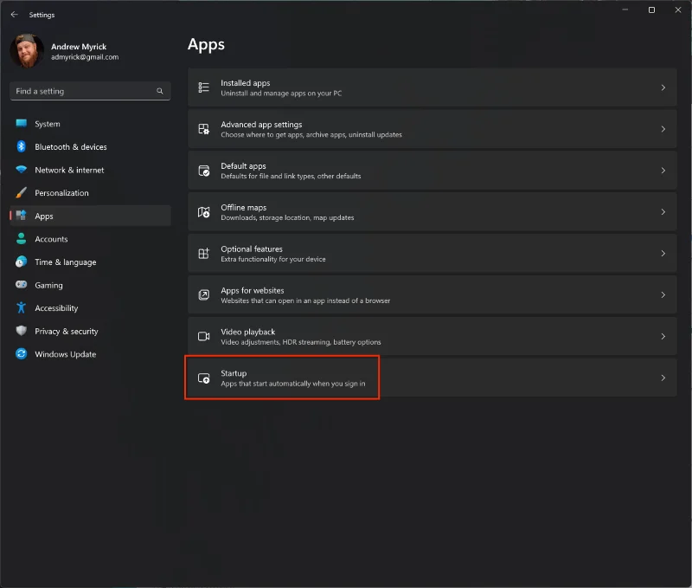Expand Offline maps chevron
The width and height of the screenshot is (692, 588).
663,212
